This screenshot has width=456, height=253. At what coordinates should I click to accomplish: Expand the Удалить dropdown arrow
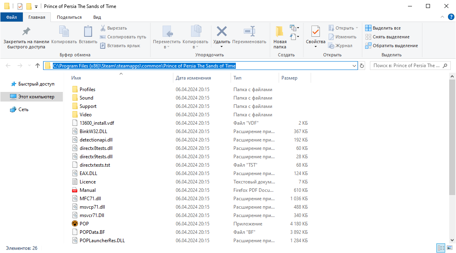222,47
